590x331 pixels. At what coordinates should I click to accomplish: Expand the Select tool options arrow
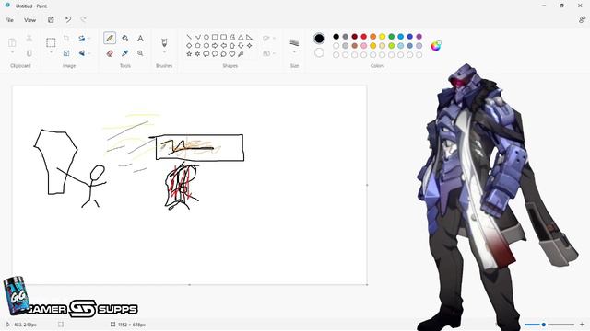pos(51,52)
